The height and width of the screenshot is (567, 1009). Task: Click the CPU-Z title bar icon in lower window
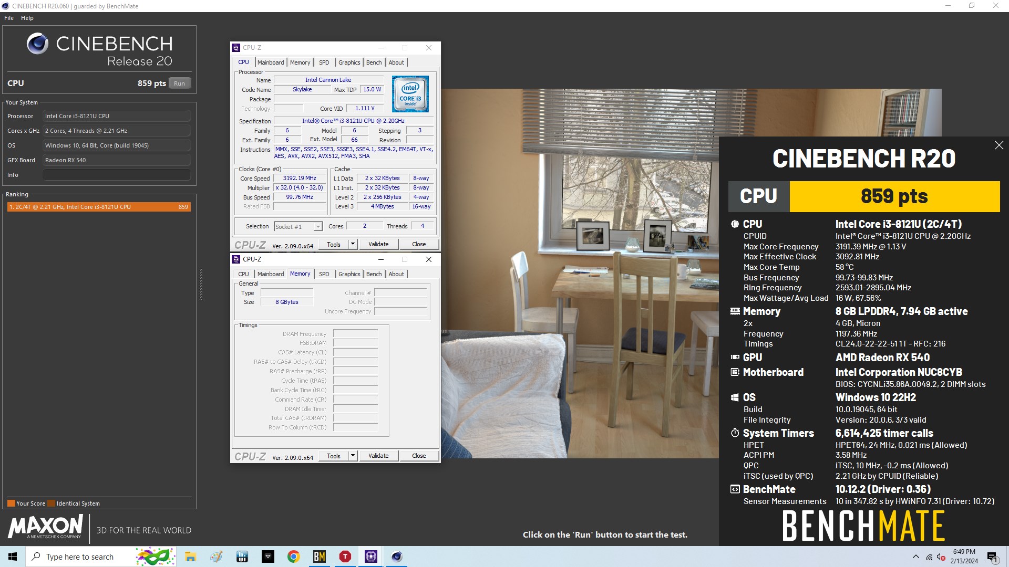coord(236,259)
